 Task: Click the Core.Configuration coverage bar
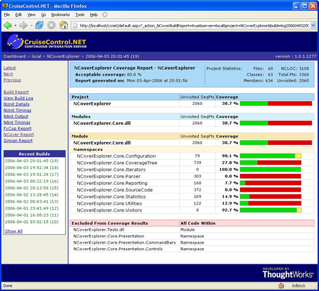coord(270,156)
